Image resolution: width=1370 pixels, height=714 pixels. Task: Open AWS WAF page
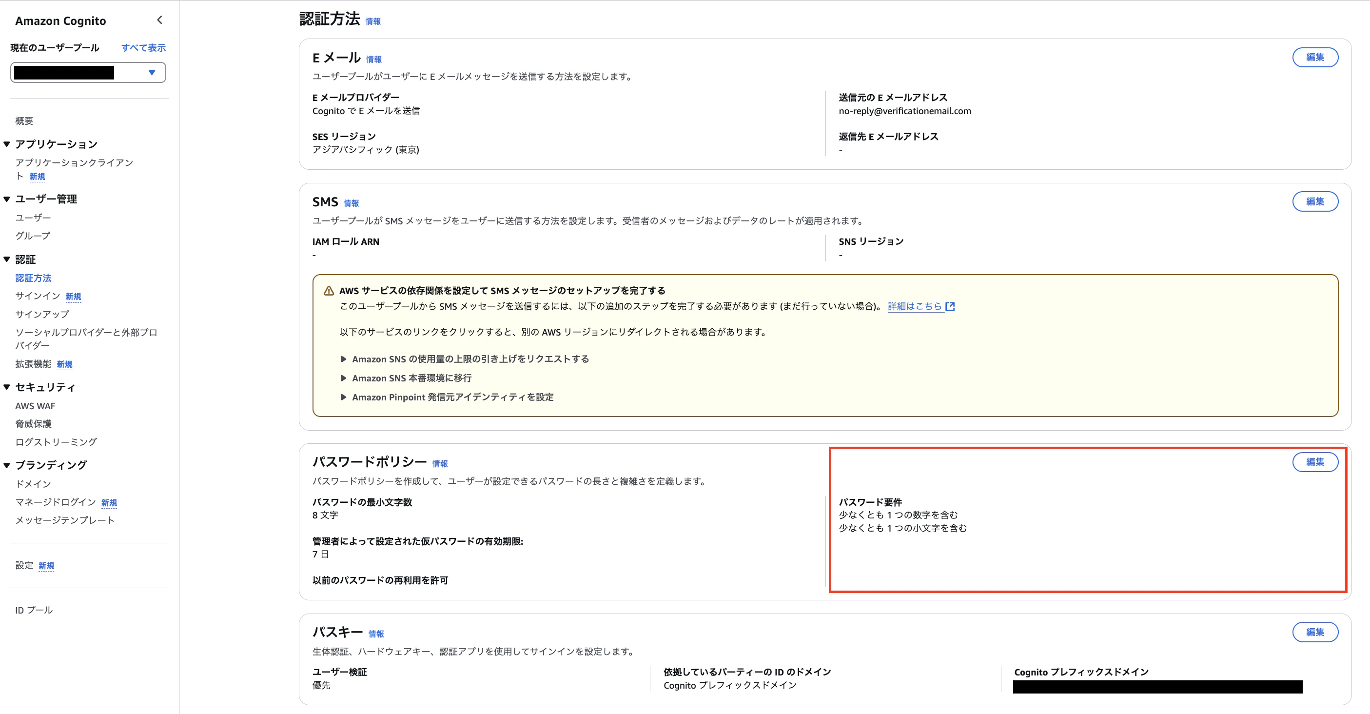35,406
